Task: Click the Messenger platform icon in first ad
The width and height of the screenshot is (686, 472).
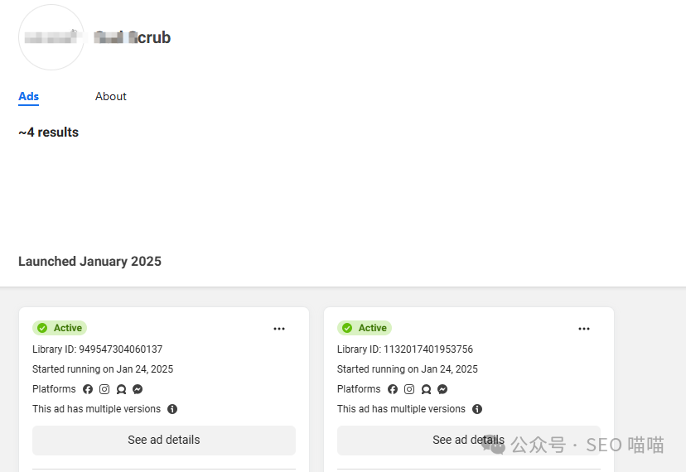Action: tap(138, 389)
